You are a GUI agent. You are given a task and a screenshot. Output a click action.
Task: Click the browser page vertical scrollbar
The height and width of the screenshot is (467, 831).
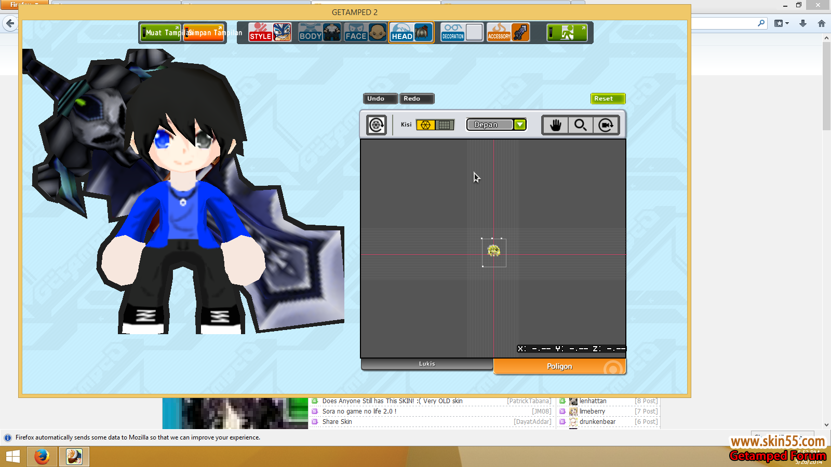[x=827, y=86]
